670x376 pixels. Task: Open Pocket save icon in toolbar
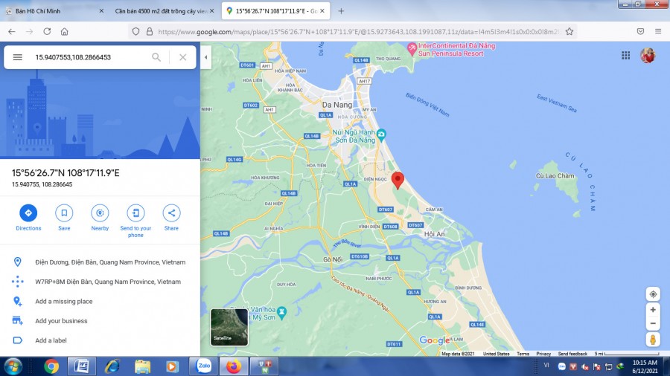point(640,31)
